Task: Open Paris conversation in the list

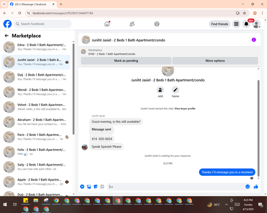Action: tap(36, 137)
